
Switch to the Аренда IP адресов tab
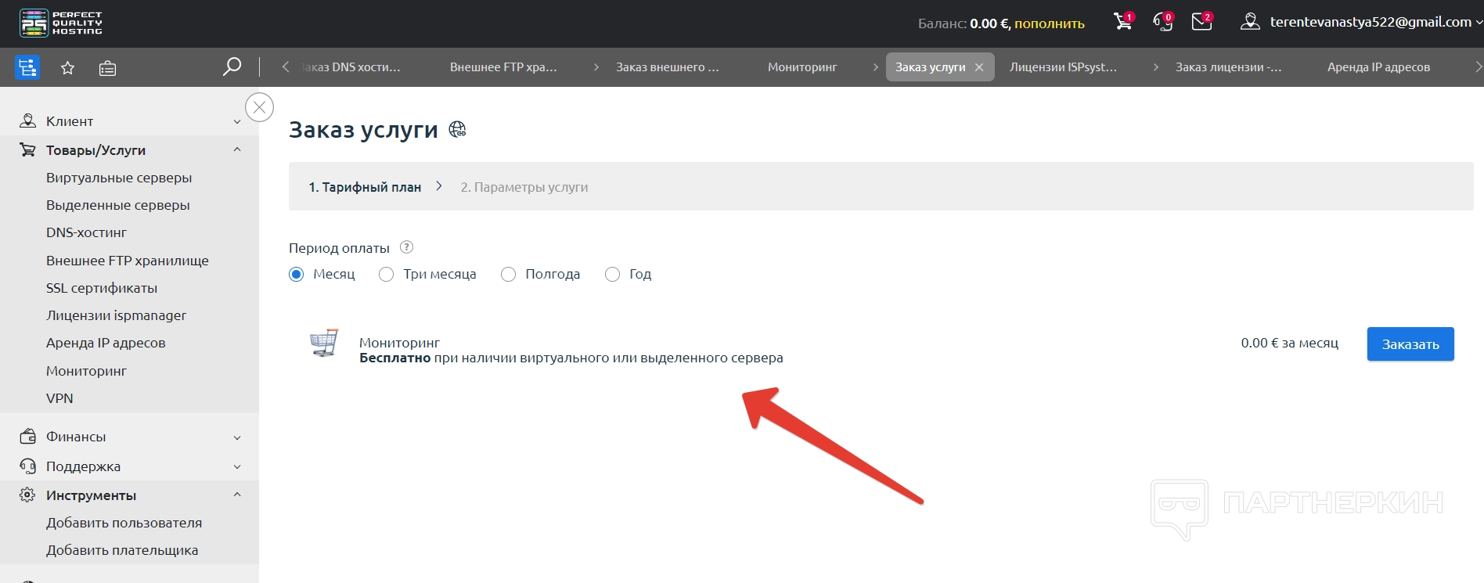tap(1378, 67)
